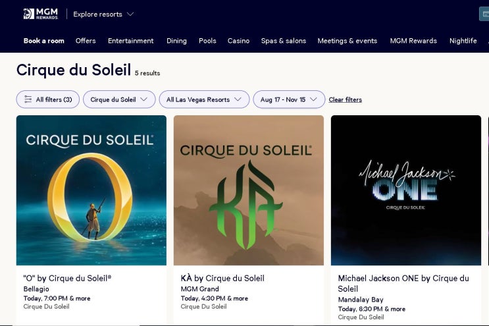This screenshot has width=489, height=326.
Task: Click the "O" by Cirque du Soleil title
Action: click(x=67, y=279)
